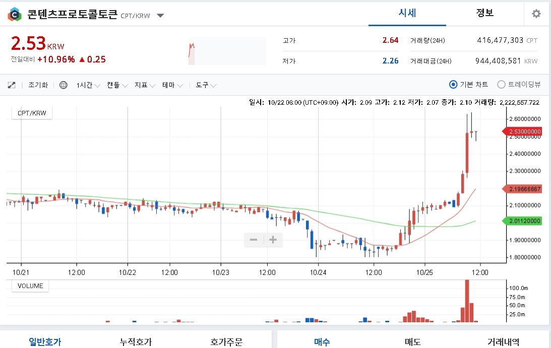Zoom out chart with minus button

pyautogui.click(x=254, y=240)
